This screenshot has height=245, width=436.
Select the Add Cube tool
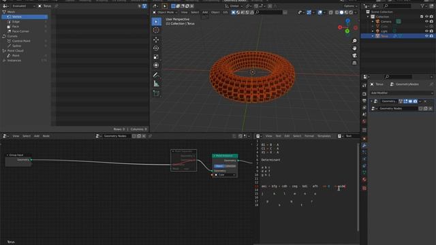point(156,93)
